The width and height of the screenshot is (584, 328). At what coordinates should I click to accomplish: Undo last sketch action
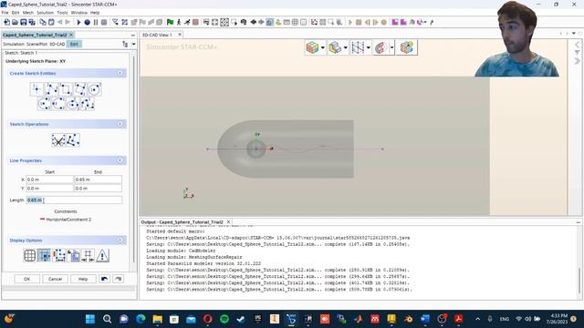104,279
